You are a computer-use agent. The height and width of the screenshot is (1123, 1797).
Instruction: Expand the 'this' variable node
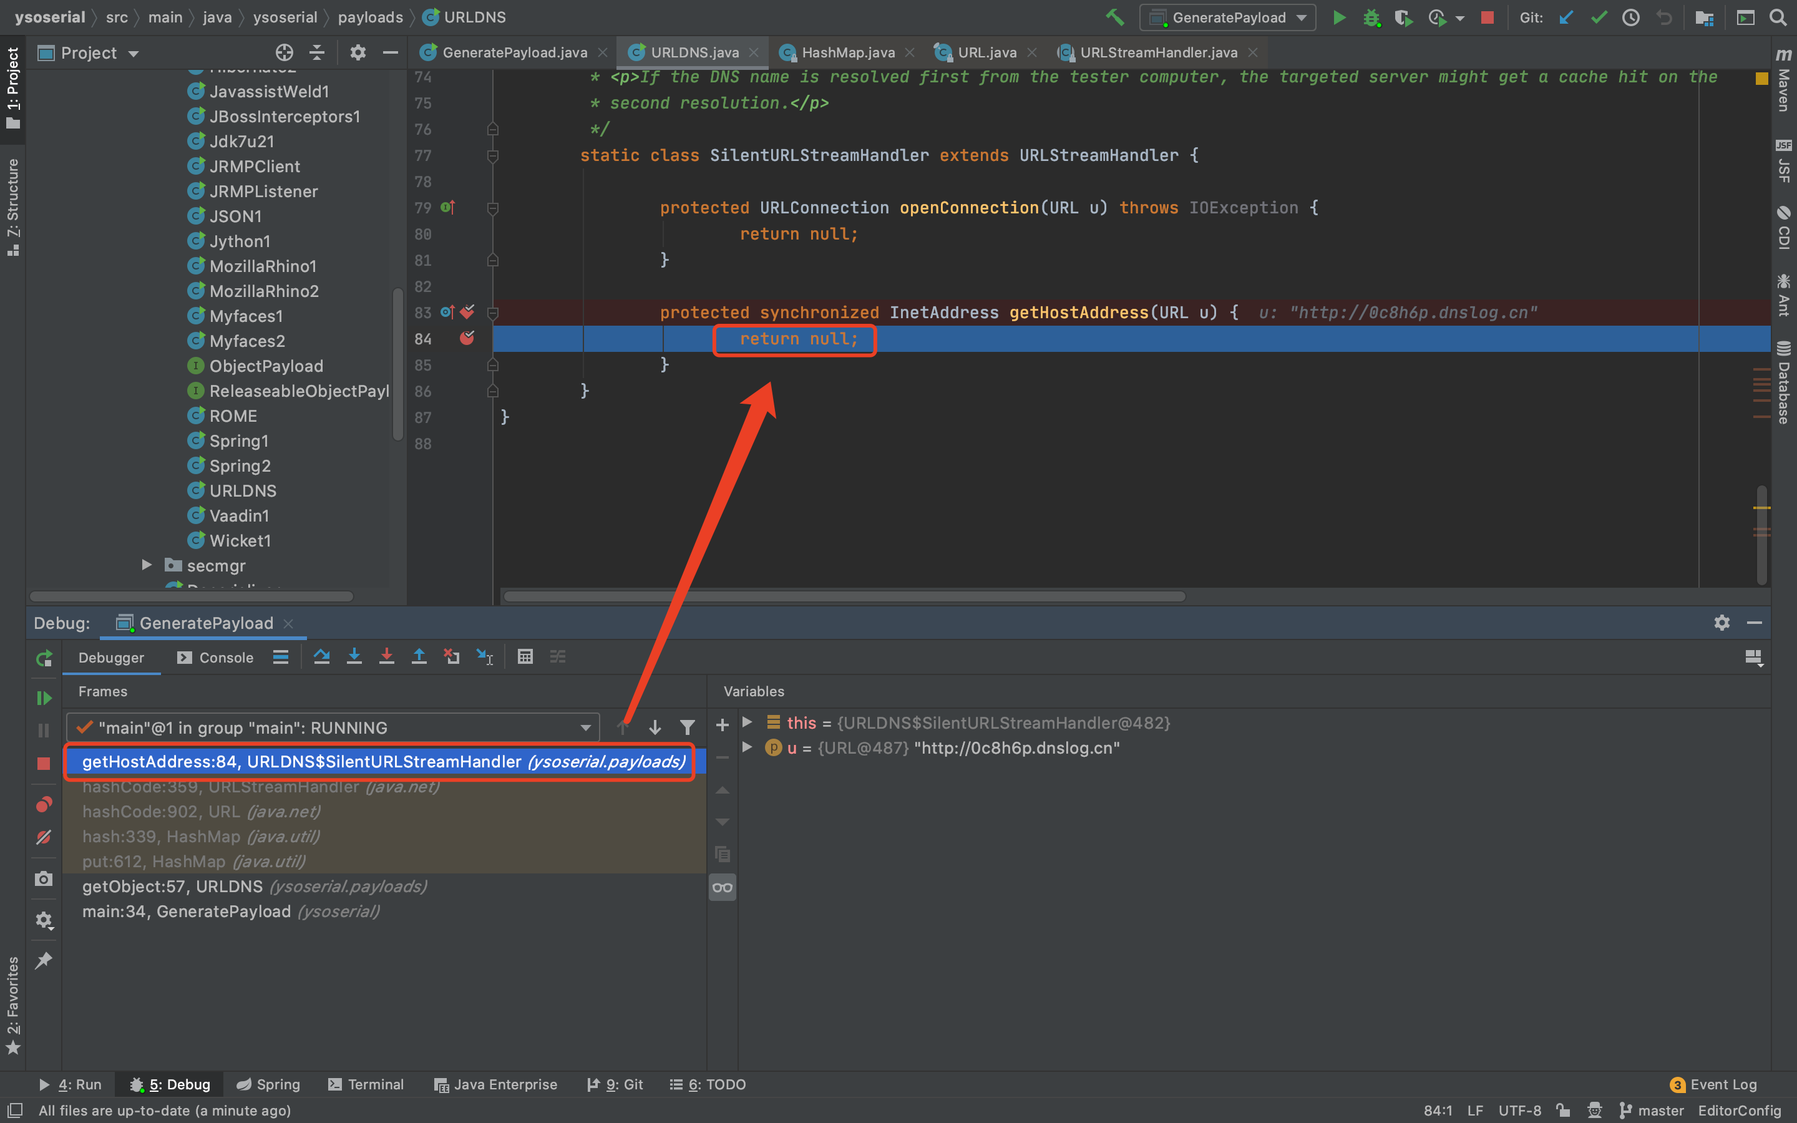point(748,722)
